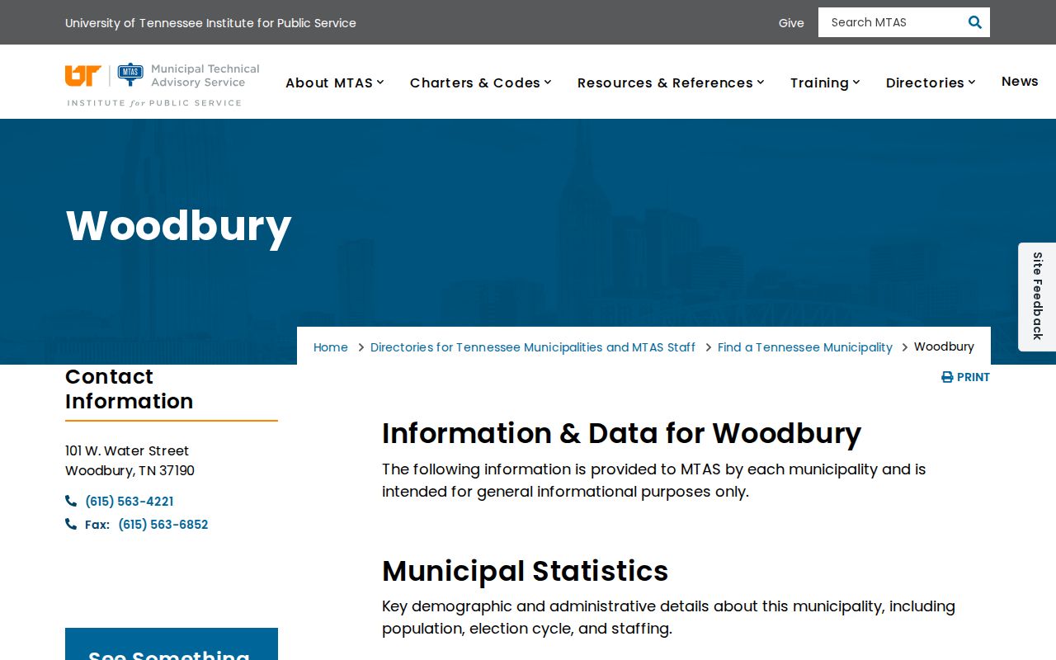Click fax number (615) 563-6852

[x=163, y=524]
